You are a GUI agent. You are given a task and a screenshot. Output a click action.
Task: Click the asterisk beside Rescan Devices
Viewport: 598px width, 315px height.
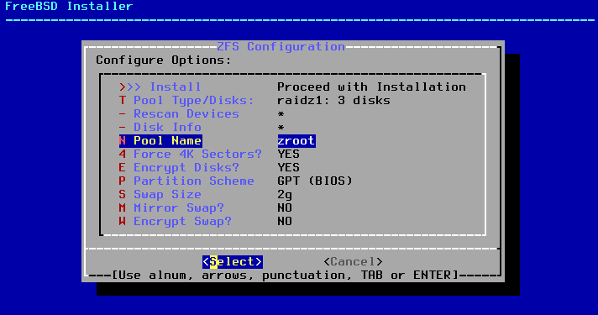281,114
